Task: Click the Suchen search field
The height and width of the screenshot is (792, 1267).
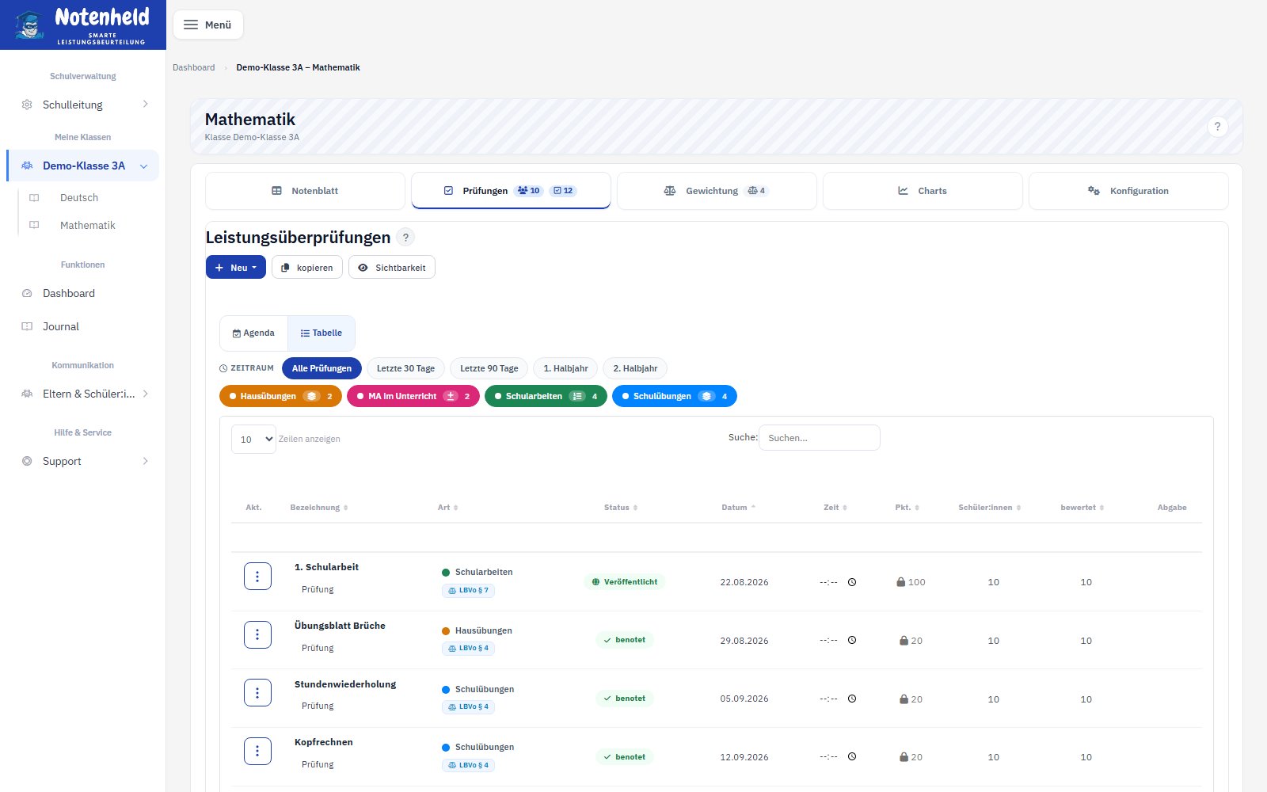Action: coord(820,438)
